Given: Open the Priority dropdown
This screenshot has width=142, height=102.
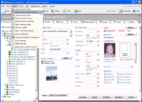Looking at the screenshot, I should pos(98,60).
